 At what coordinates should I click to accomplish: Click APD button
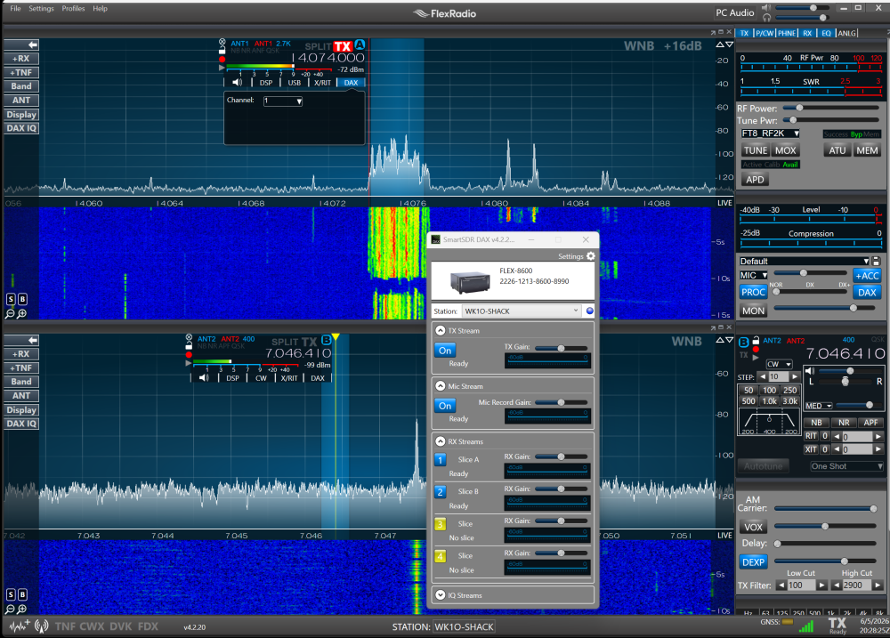[755, 180]
